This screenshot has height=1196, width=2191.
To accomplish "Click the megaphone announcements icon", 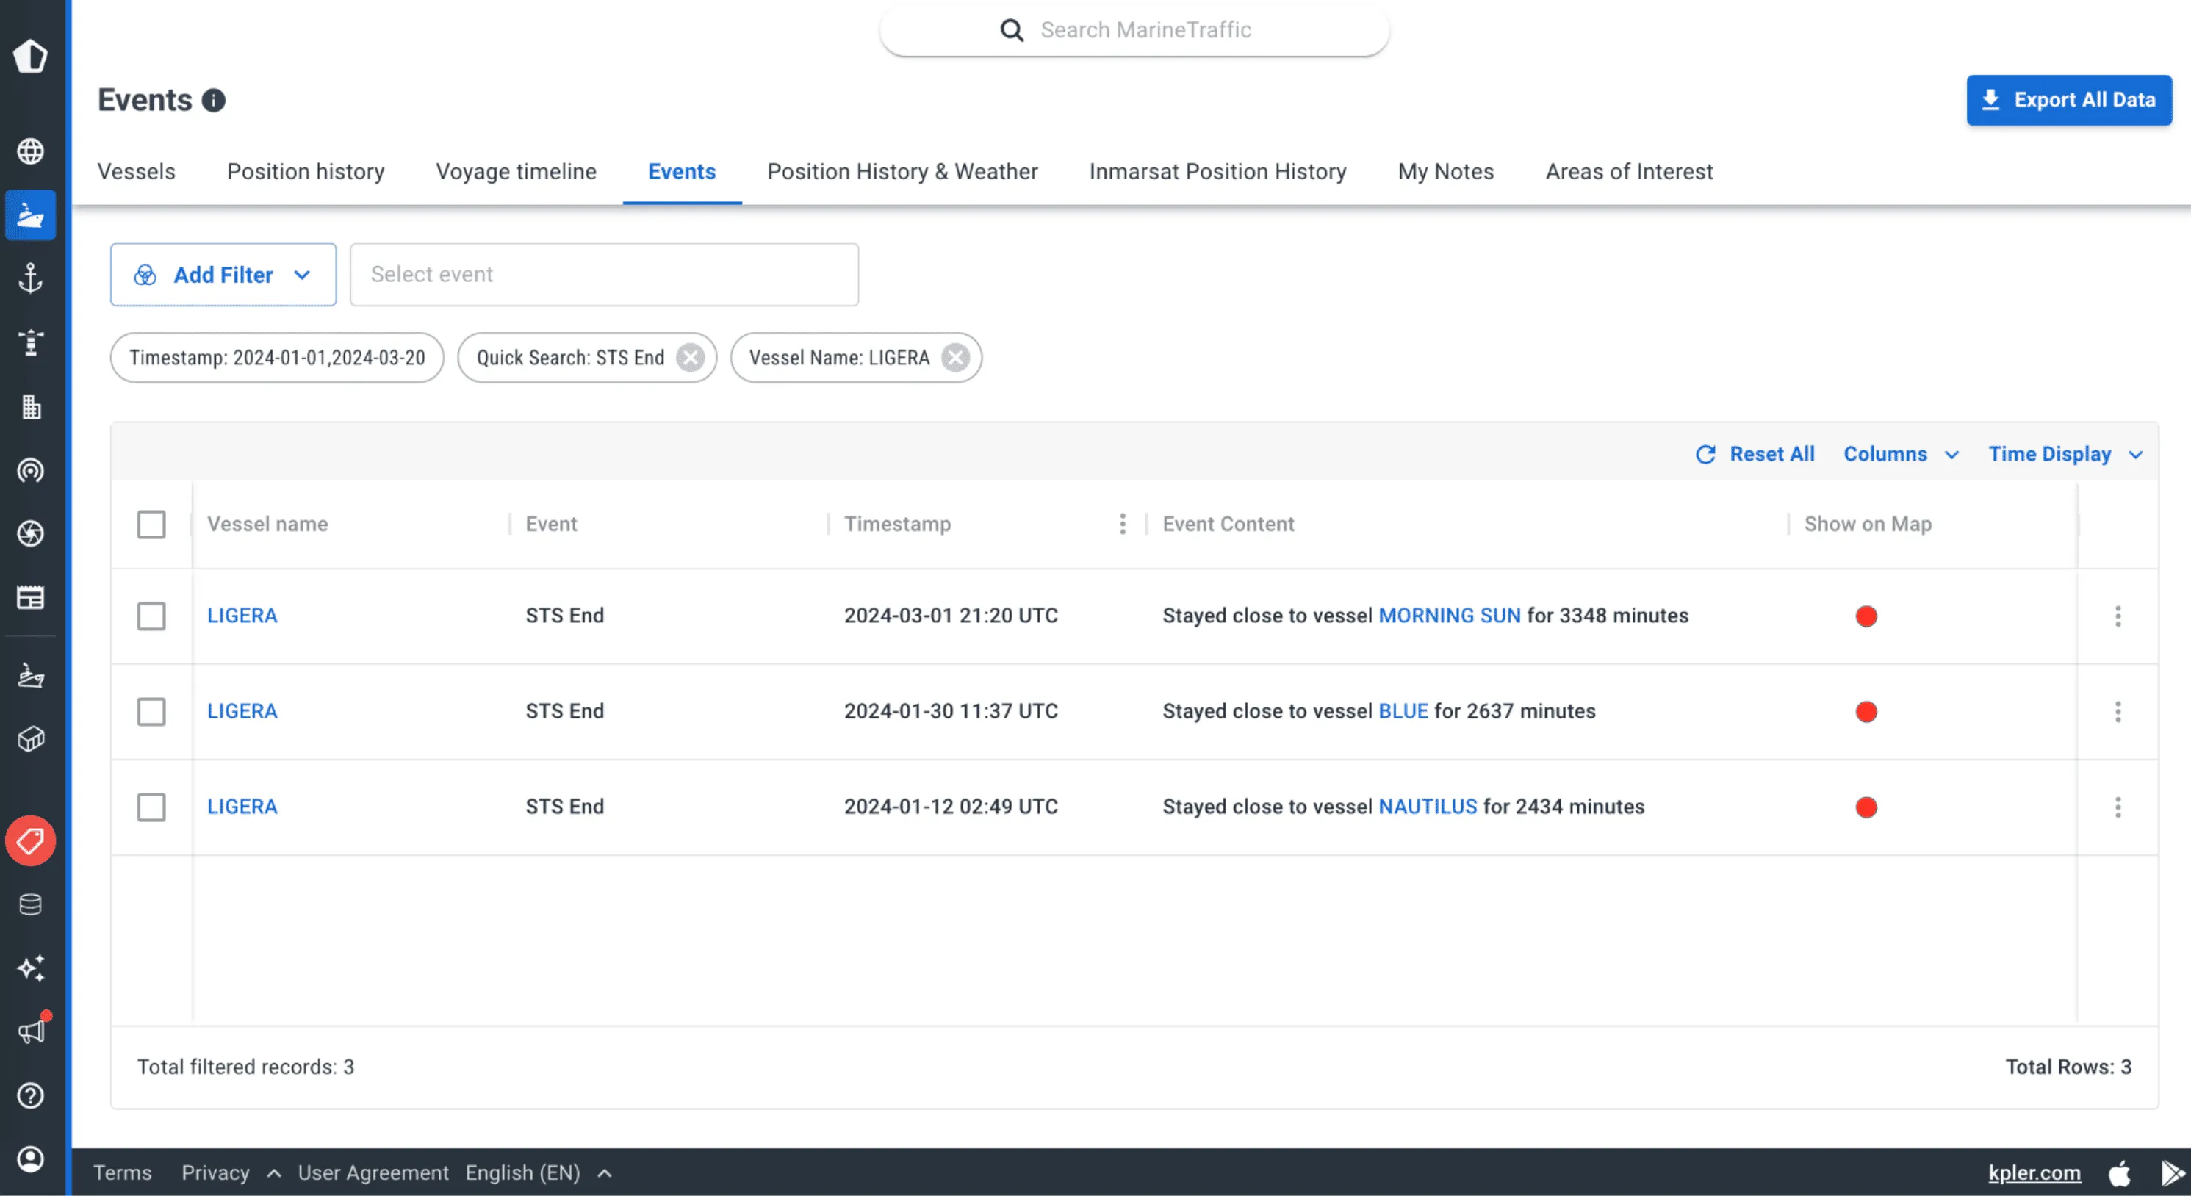I will [x=31, y=1031].
